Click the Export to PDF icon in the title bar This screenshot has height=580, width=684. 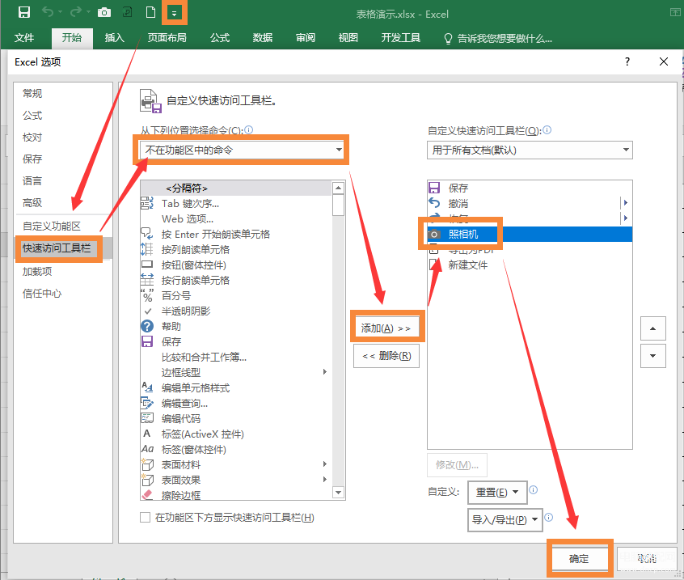point(128,12)
